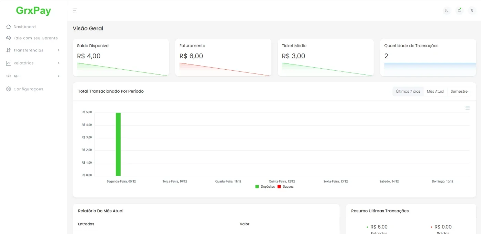This screenshot has height=234, width=481.
Task: Click the Terça-Feira, 10/12 axis label
Action: click(x=175, y=181)
